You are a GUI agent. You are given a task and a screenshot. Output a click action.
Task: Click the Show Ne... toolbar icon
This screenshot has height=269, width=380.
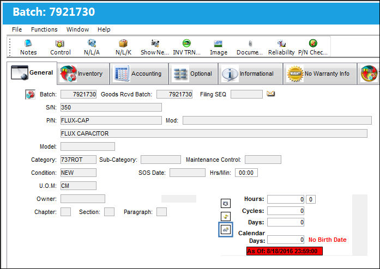click(155, 47)
